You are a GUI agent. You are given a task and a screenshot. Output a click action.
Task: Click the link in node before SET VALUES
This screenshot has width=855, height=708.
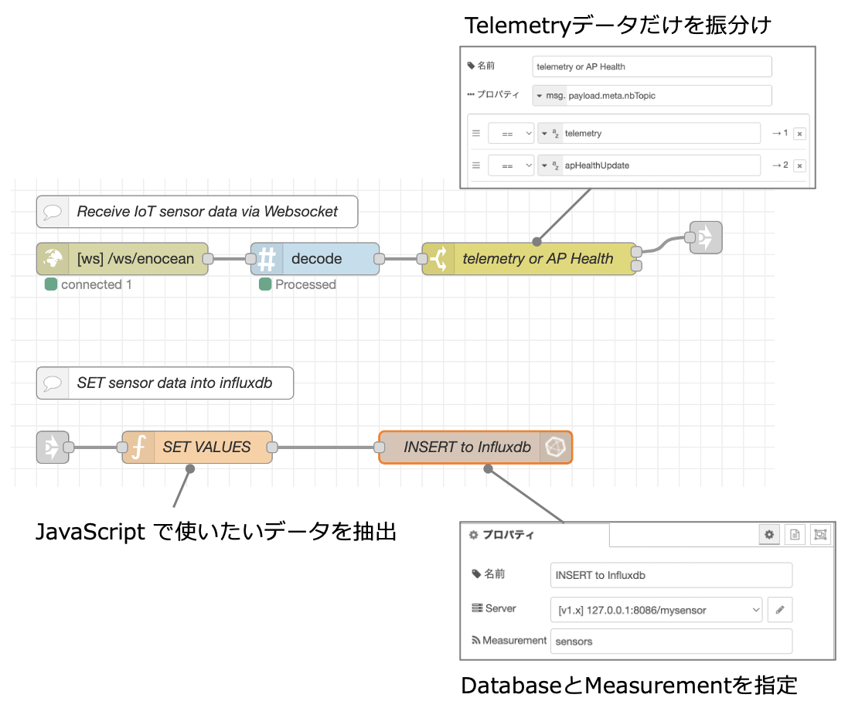click(53, 448)
